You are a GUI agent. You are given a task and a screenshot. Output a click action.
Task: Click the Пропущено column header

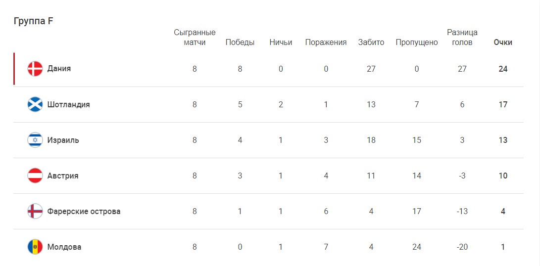(x=417, y=43)
